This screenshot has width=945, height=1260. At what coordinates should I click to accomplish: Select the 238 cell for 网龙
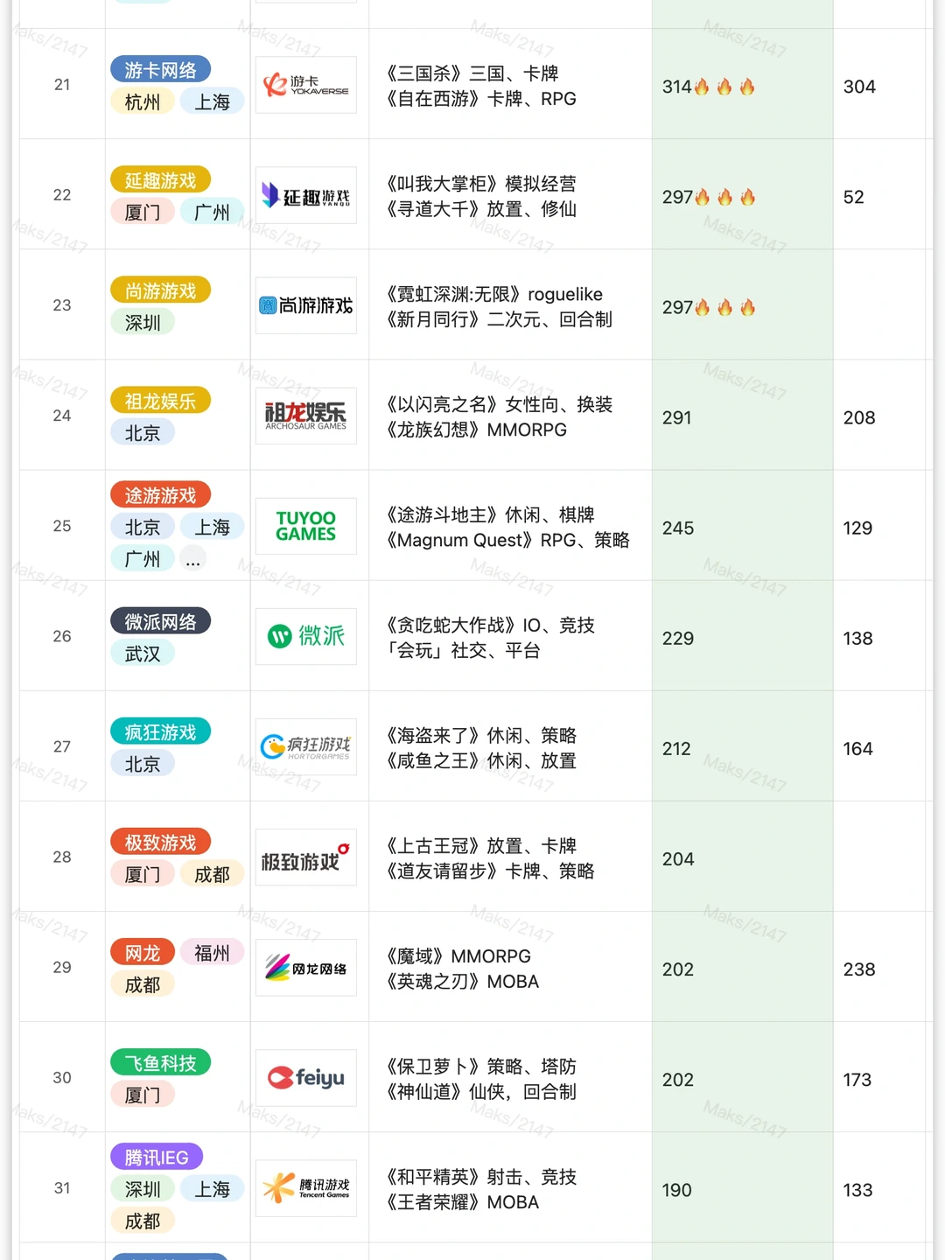click(879, 967)
